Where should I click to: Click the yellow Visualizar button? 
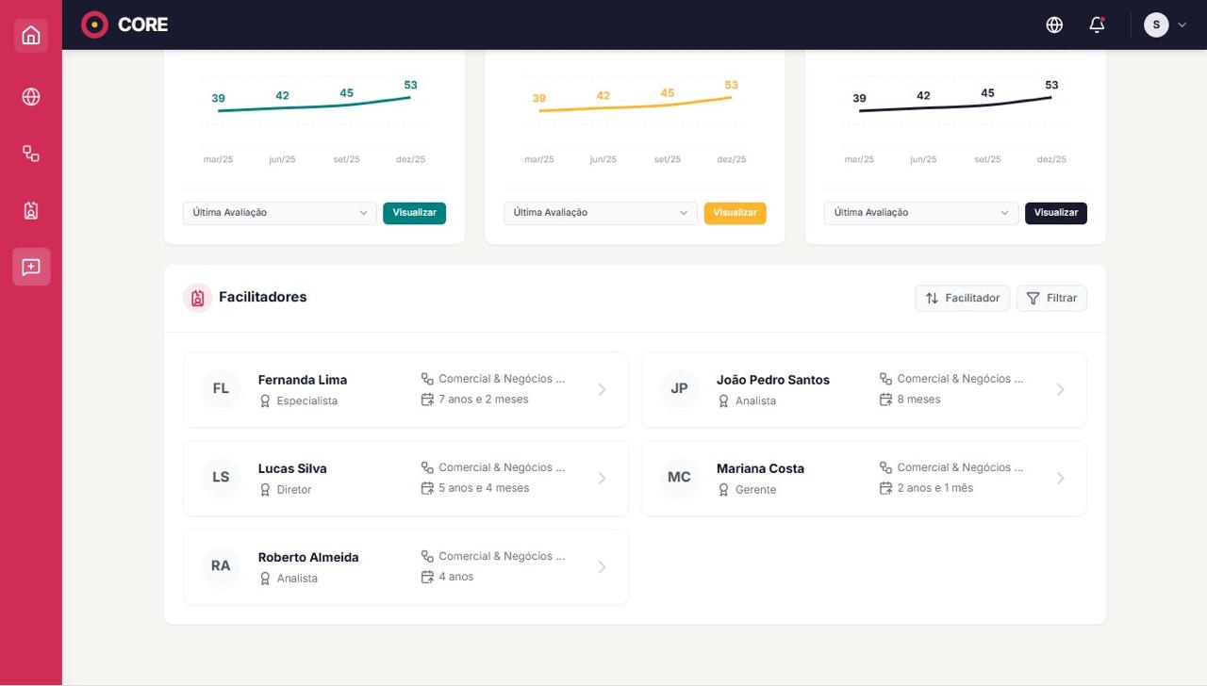pyautogui.click(x=735, y=213)
